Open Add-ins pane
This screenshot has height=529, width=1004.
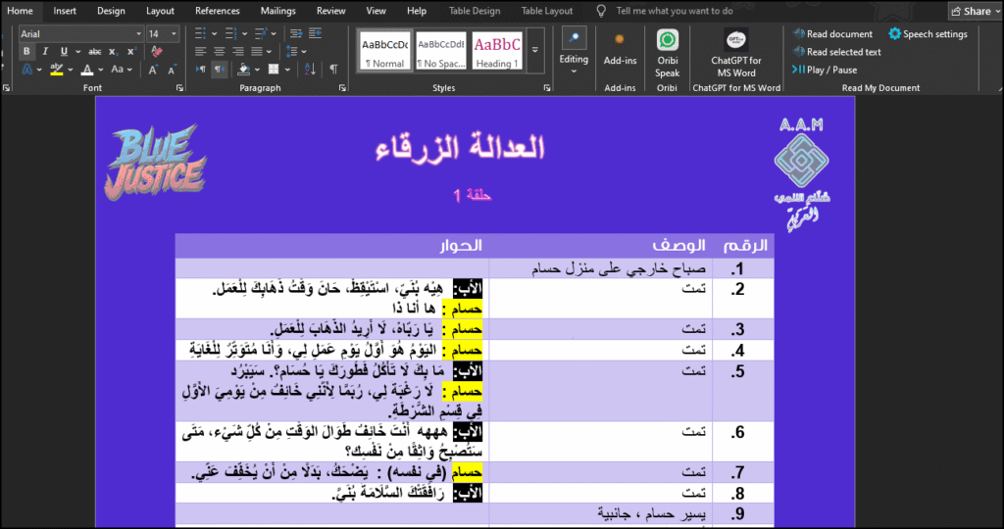(x=620, y=51)
